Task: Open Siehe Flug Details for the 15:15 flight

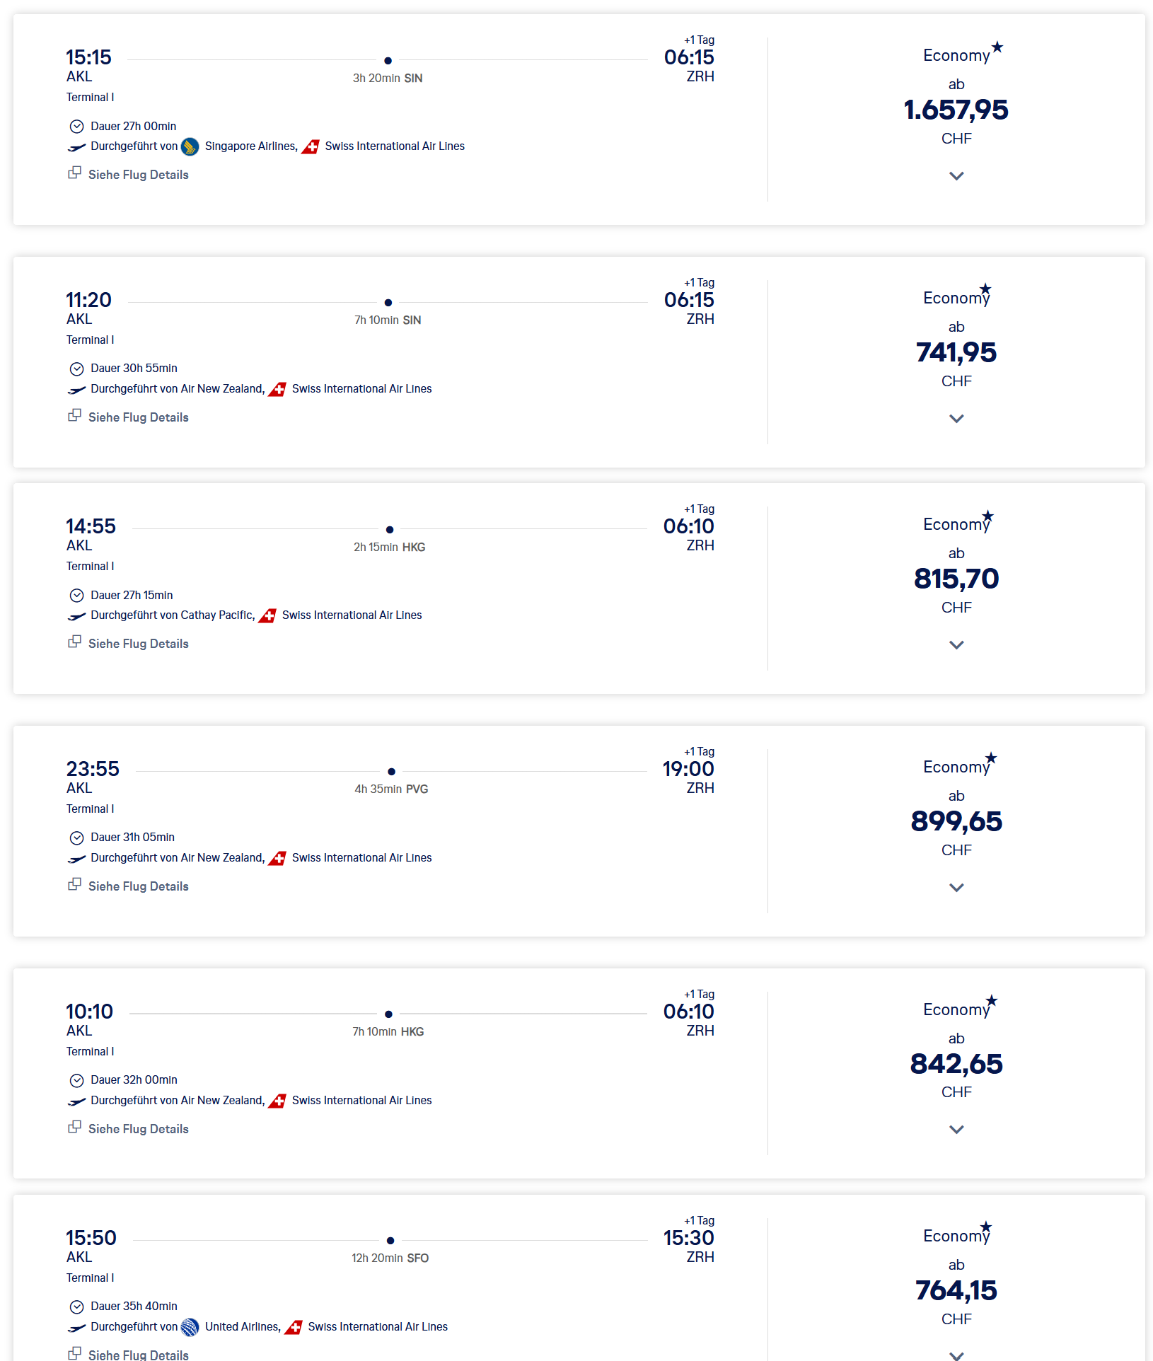Action: [138, 175]
